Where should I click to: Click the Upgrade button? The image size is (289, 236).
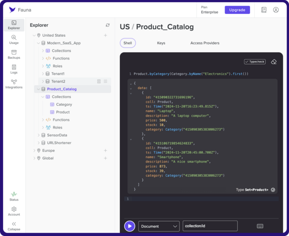[237, 10]
